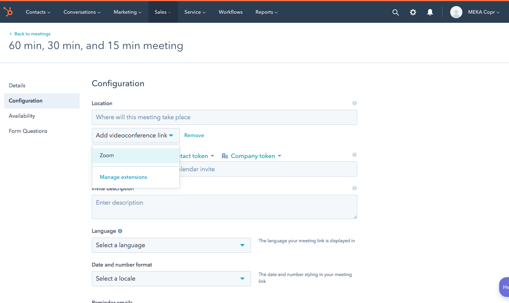The width and height of the screenshot is (509, 303).
Task: Click into the Location input field
Action: pyautogui.click(x=224, y=117)
